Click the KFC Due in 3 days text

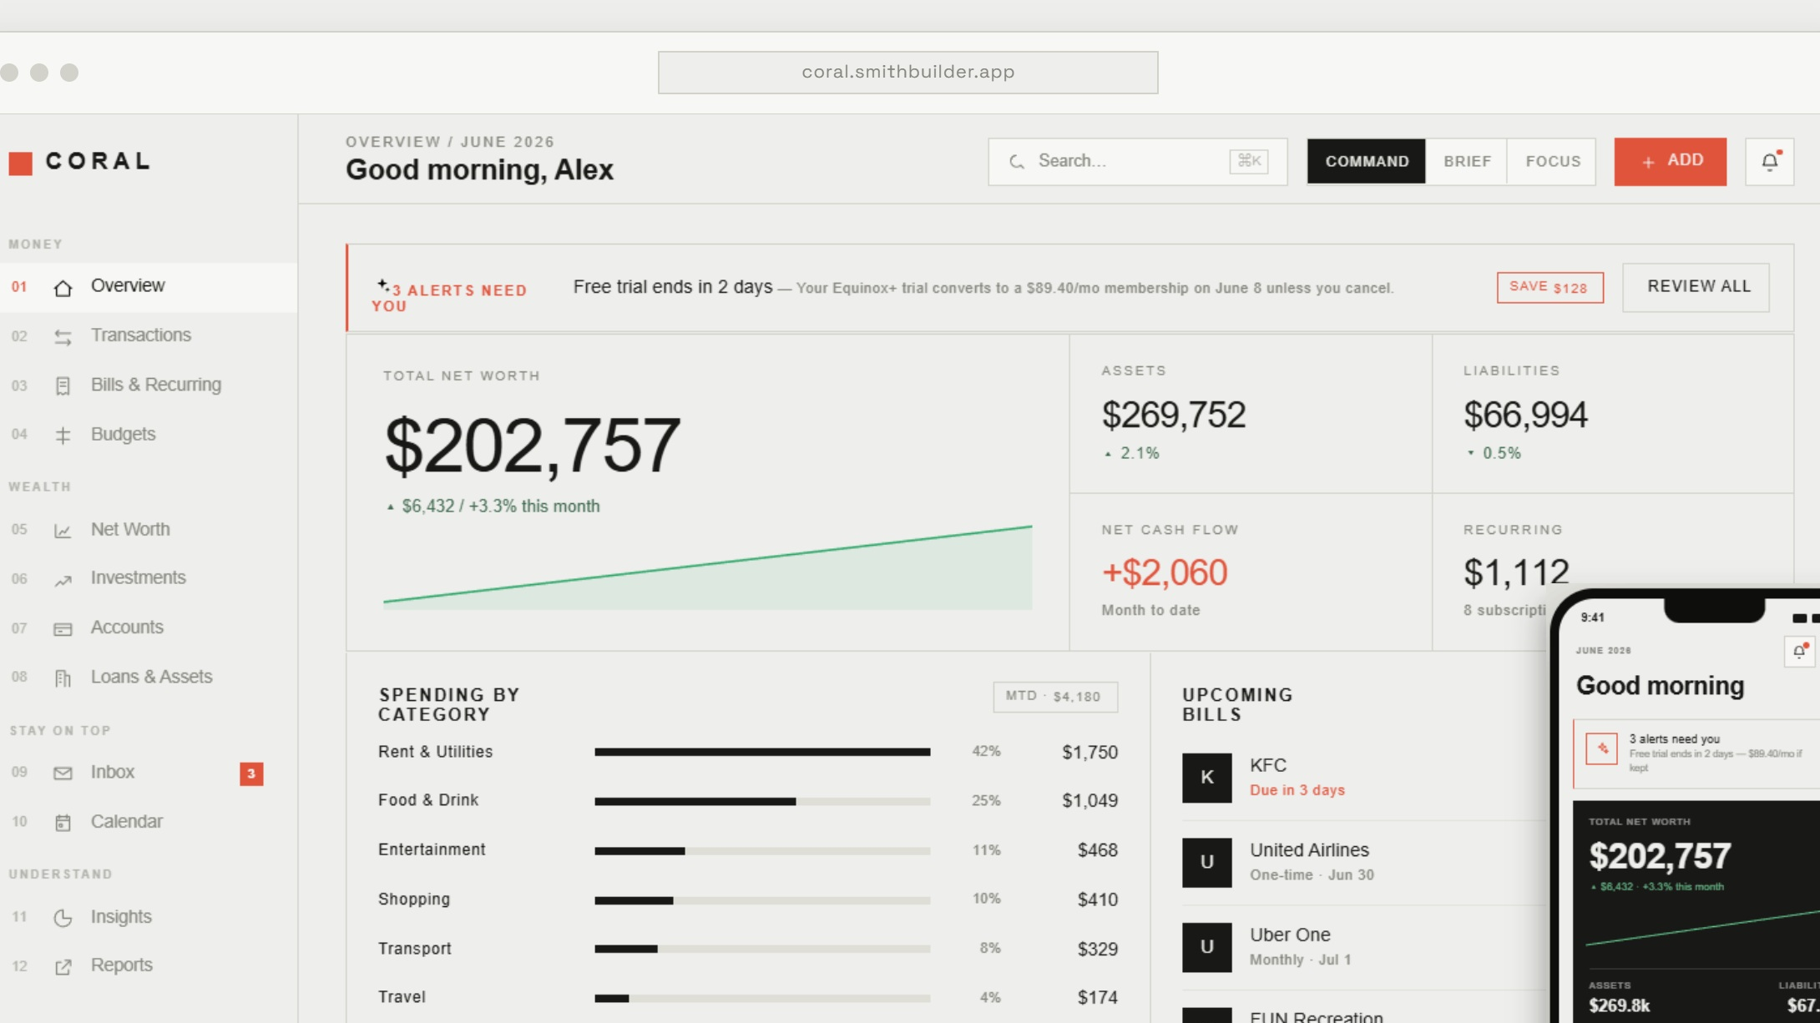click(x=1297, y=790)
